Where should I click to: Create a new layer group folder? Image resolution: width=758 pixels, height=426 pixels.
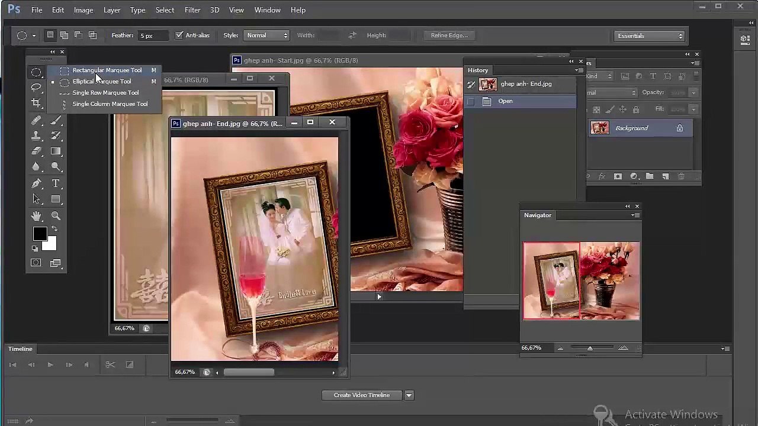650,177
